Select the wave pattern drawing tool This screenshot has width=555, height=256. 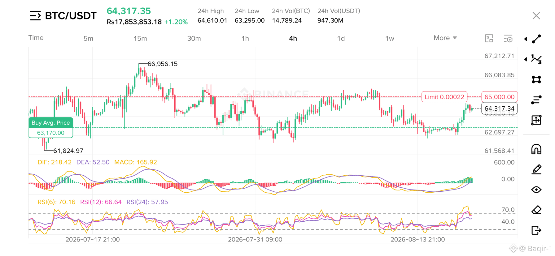536,59
